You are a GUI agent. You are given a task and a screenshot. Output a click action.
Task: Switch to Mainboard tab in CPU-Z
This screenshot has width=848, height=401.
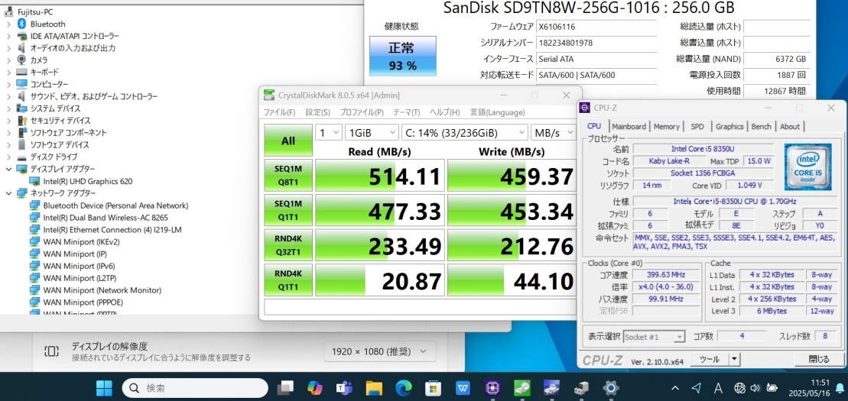click(x=629, y=127)
